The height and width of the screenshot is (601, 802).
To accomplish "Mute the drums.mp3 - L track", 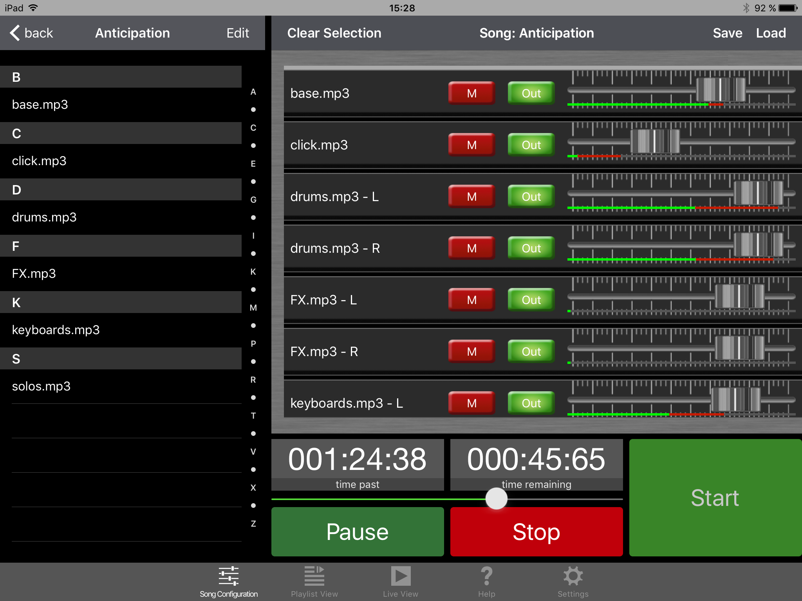I will (x=472, y=196).
